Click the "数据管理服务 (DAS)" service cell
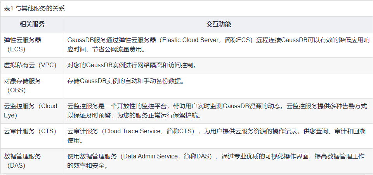Viewport: 373px width, 175px height. click(x=23, y=161)
